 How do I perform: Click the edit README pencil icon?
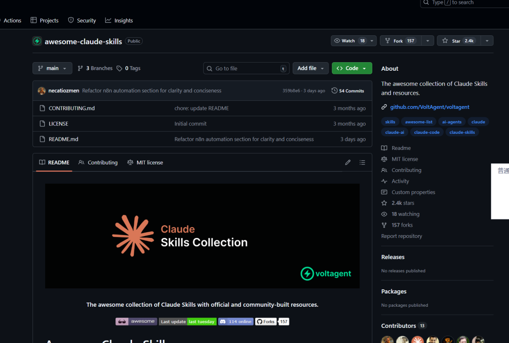348,162
